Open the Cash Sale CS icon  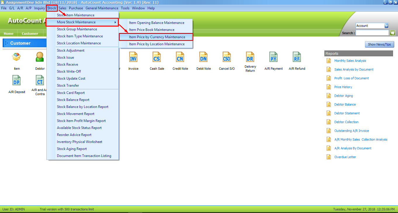click(x=157, y=57)
